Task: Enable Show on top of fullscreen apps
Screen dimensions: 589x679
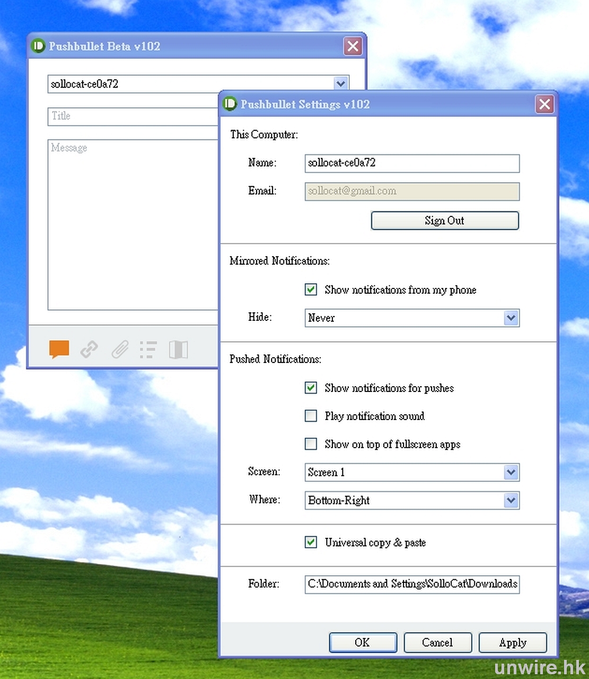Action: [x=311, y=444]
